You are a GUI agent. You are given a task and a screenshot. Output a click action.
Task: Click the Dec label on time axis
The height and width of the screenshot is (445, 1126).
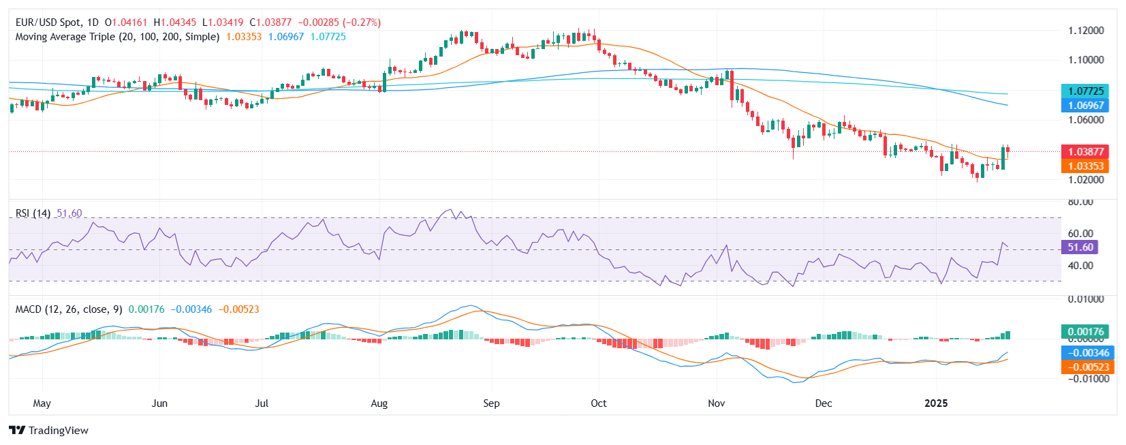(823, 403)
